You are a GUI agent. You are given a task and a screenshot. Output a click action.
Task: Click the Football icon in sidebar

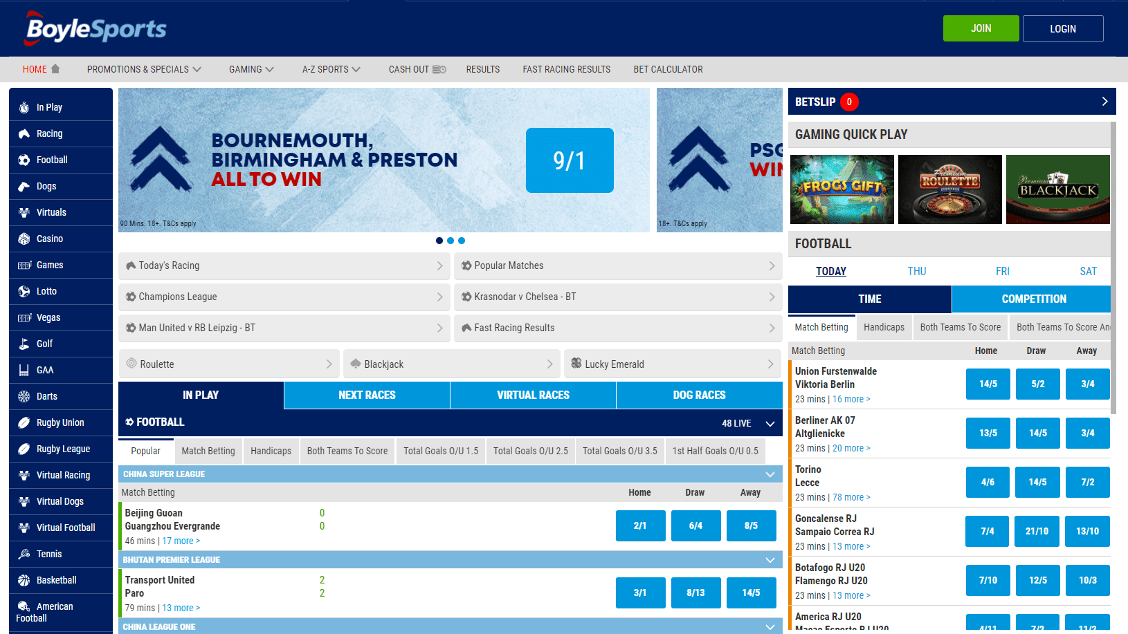click(x=24, y=160)
